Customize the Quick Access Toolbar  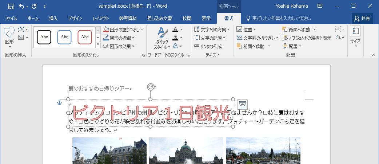(x=44, y=6)
